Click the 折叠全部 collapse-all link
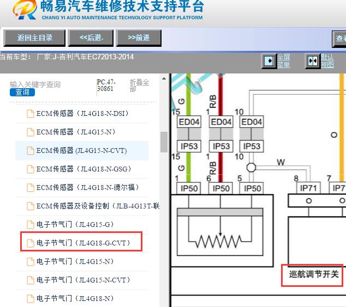This screenshot has height=307, width=346. (x=139, y=85)
